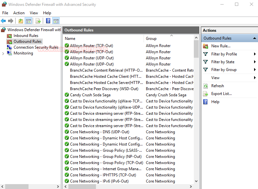Click rules list horizontal scrollbar left arrow
The width and height of the screenshot is (258, 189).
[x=65, y=186]
